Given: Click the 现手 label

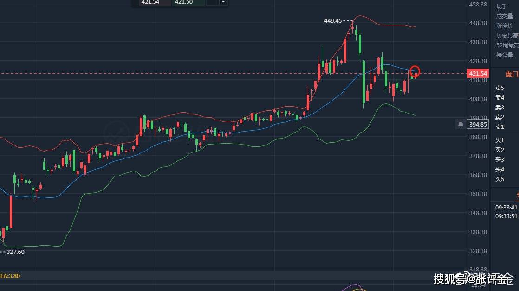Looking at the screenshot, I should (x=502, y=6).
